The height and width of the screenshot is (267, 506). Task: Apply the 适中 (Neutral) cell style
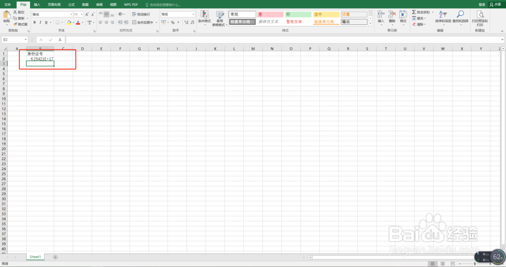click(x=326, y=14)
